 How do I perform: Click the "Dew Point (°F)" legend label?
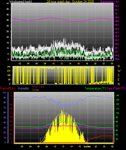[x=116, y=88]
